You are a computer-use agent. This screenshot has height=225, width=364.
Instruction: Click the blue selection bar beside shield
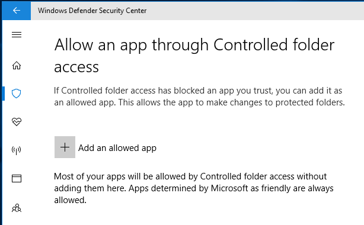(4, 94)
